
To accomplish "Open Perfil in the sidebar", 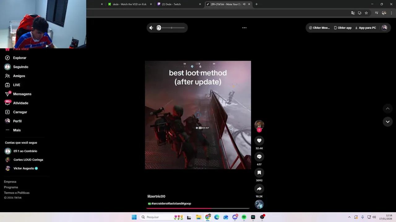I will (17, 121).
